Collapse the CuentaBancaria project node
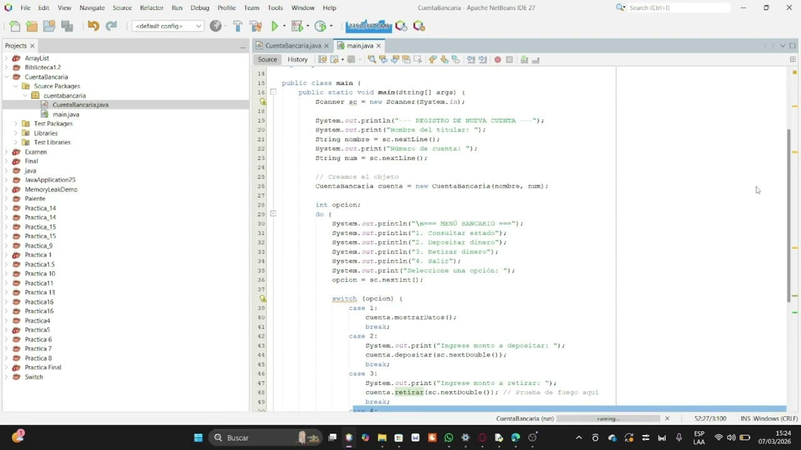 tap(6, 77)
